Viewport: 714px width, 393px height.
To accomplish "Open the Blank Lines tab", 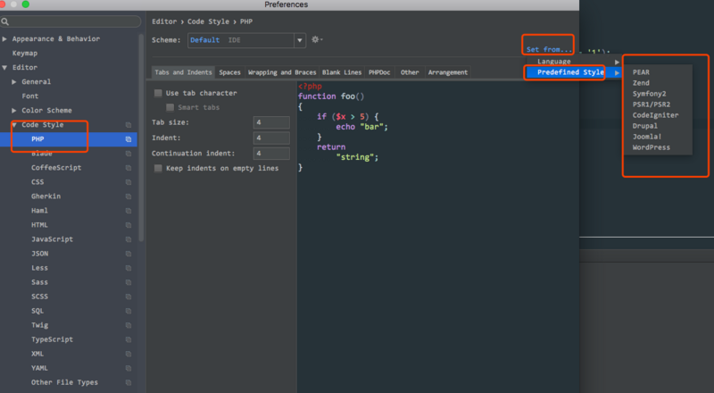I will (x=342, y=72).
